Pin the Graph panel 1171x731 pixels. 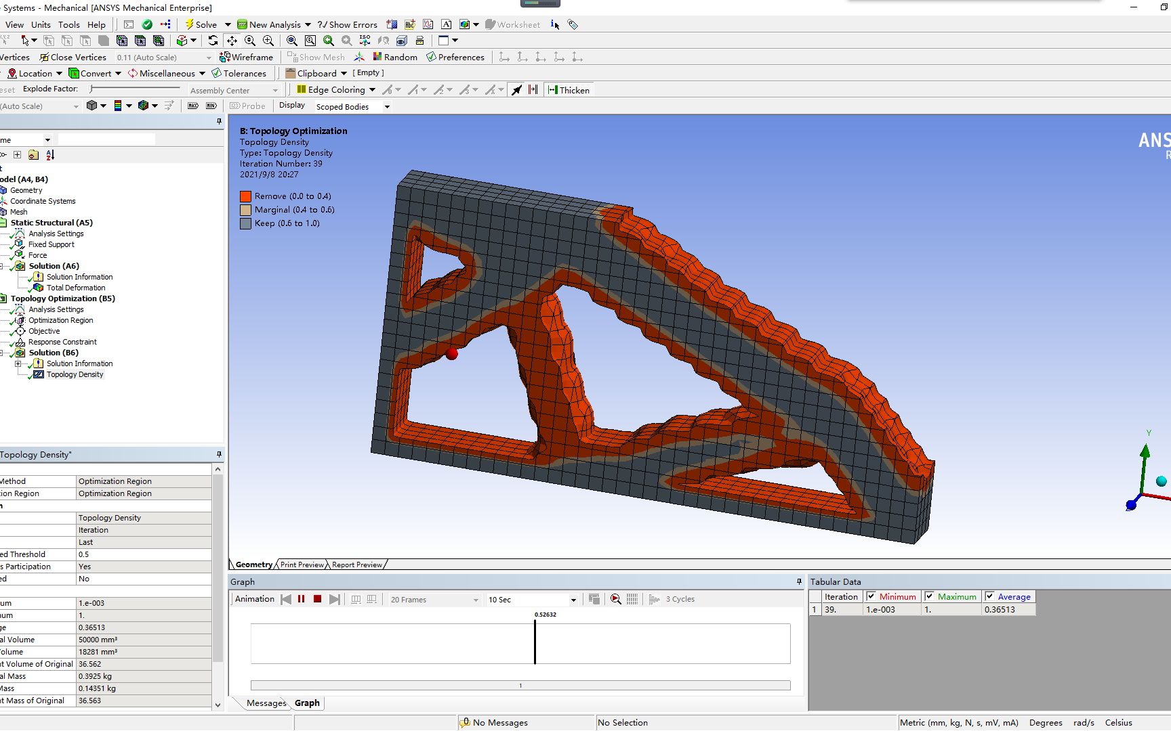click(x=799, y=581)
